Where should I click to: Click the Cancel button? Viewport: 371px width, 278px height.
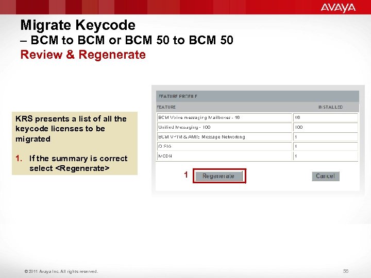pyautogui.click(x=326, y=176)
